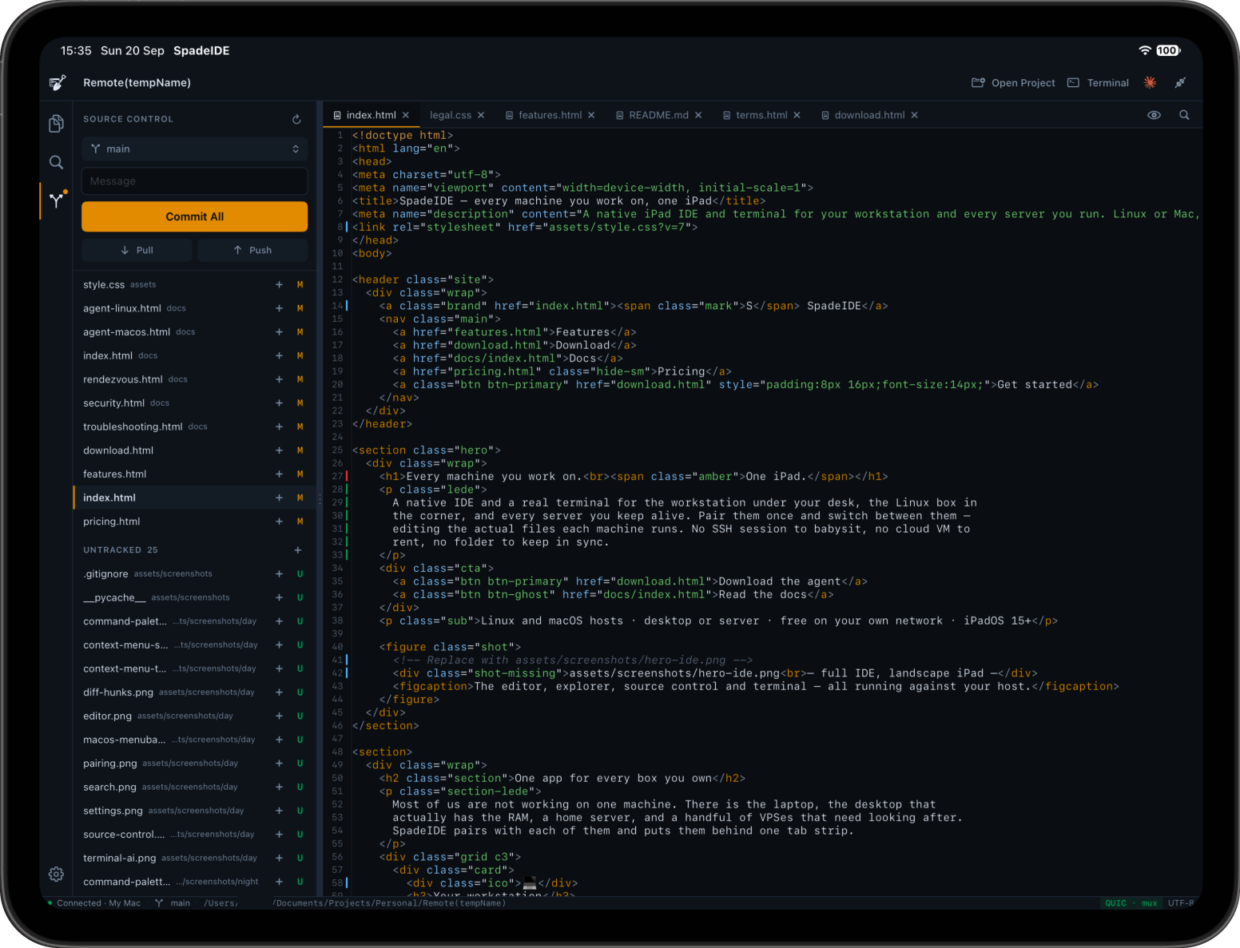Image resolution: width=1240 pixels, height=948 pixels.
Task: Open the editor search magnifier icon
Action: click(x=1184, y=115)
